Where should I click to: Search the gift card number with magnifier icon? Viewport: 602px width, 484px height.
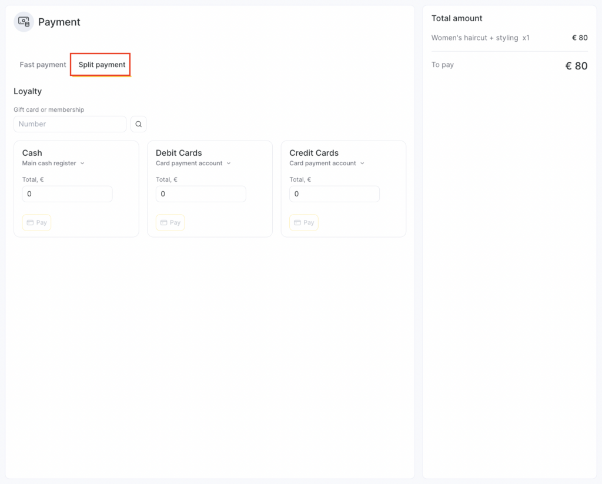(x=138, y=124)
